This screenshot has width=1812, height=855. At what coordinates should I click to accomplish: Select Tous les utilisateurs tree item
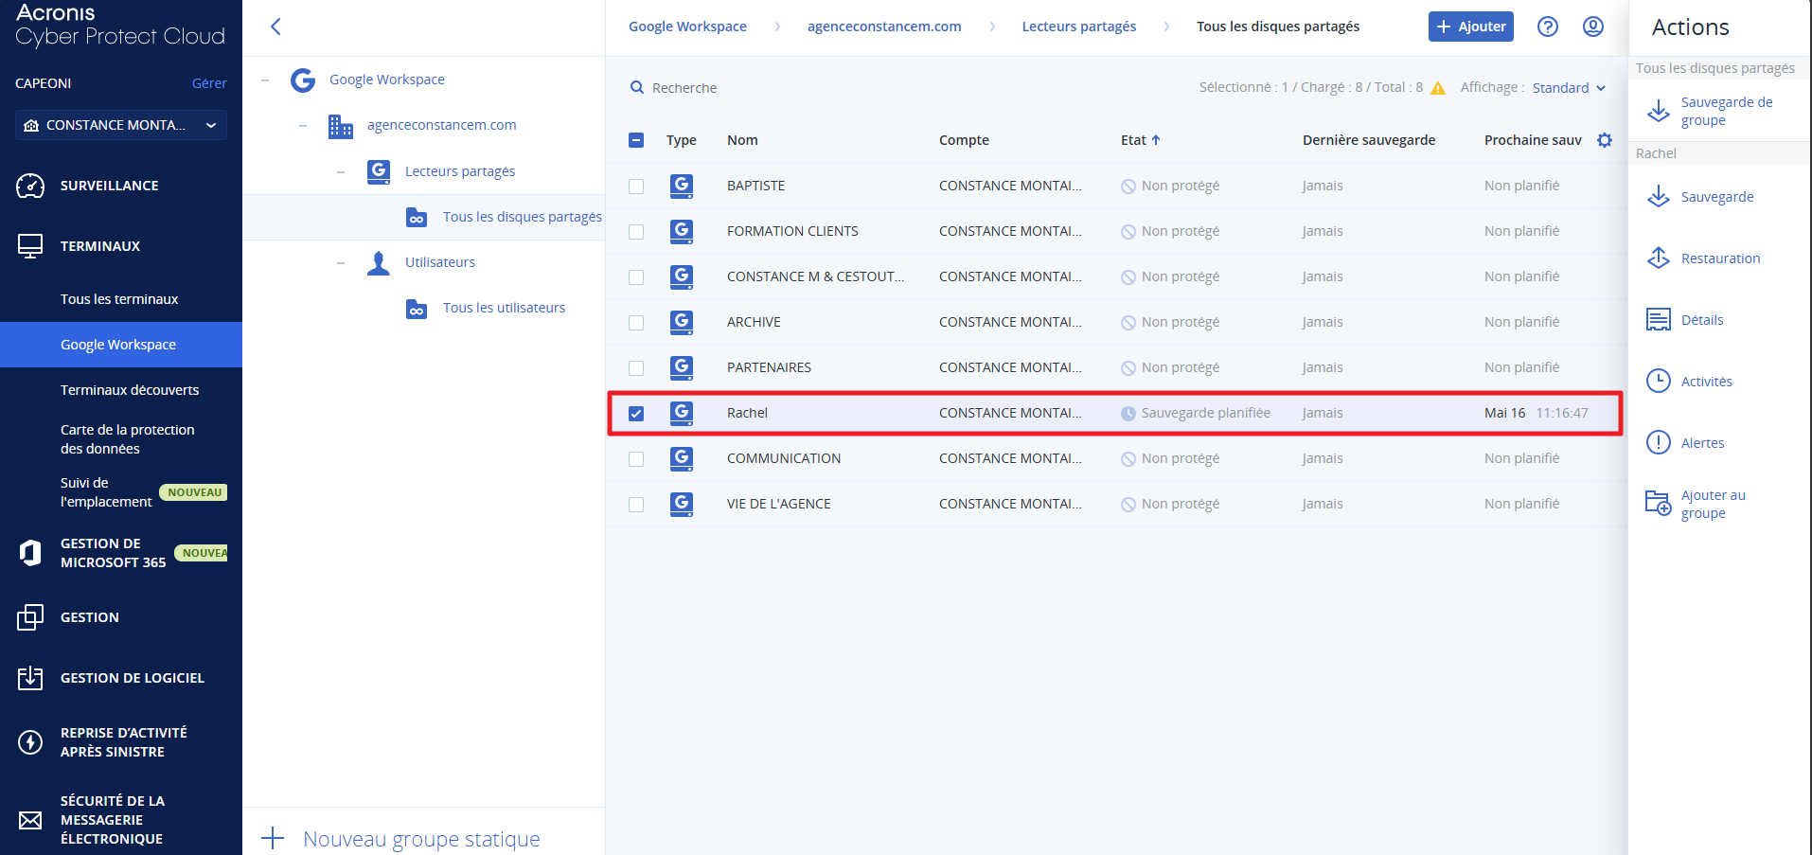(x=504, y=308)
